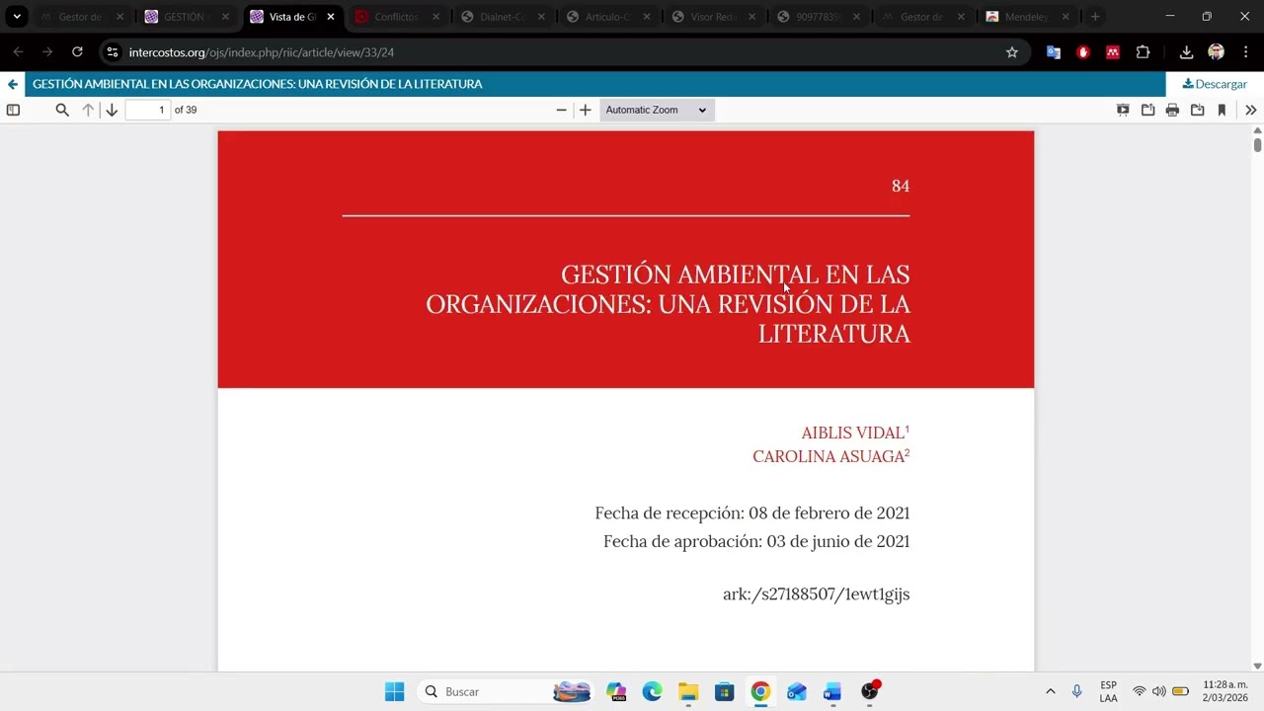Screen dimensions: 1264x711
Task: Click the page number input field
Action: pyautogui.click(x=148, y=110)
